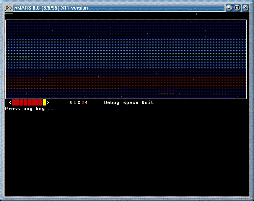Image resolution: width=254 pixels, height=201 pixels.
Task: Click the "Press any key .." prompt
Action: [29, 109]
